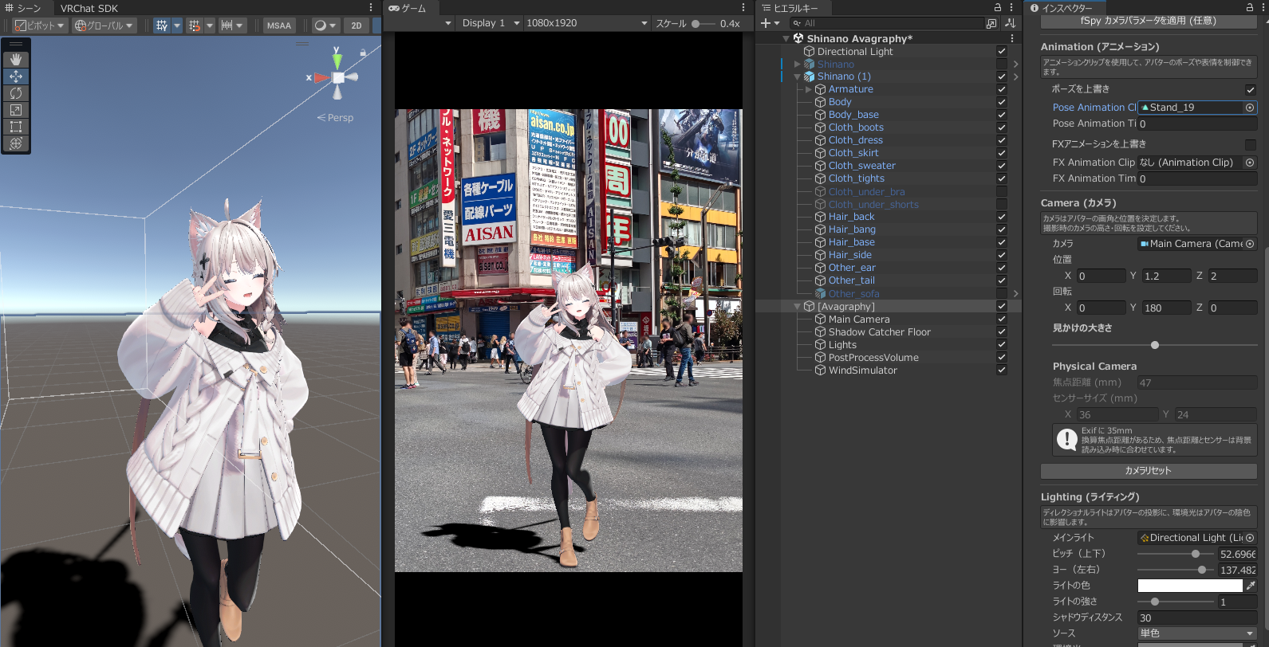Click the カメラリセット button
Screen dimensions: 1269x647
tap(1149, 471)
